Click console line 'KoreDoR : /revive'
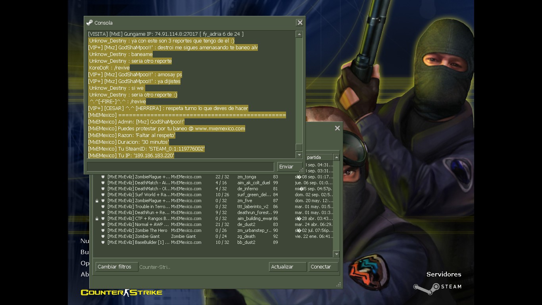The width and height of the screenshot is (542, 305). coord(109,68)
